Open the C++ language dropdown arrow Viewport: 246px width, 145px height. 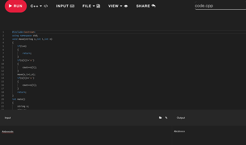(41, 6)
